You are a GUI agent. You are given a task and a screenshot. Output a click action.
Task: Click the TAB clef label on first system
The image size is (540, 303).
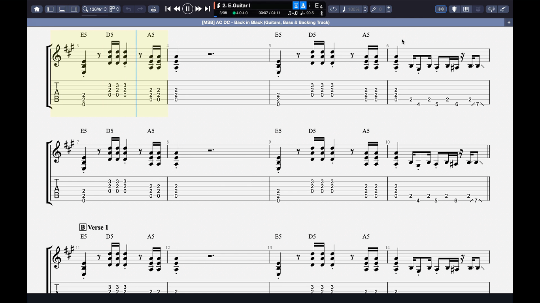pyautogui.click(x=57, y=92)
